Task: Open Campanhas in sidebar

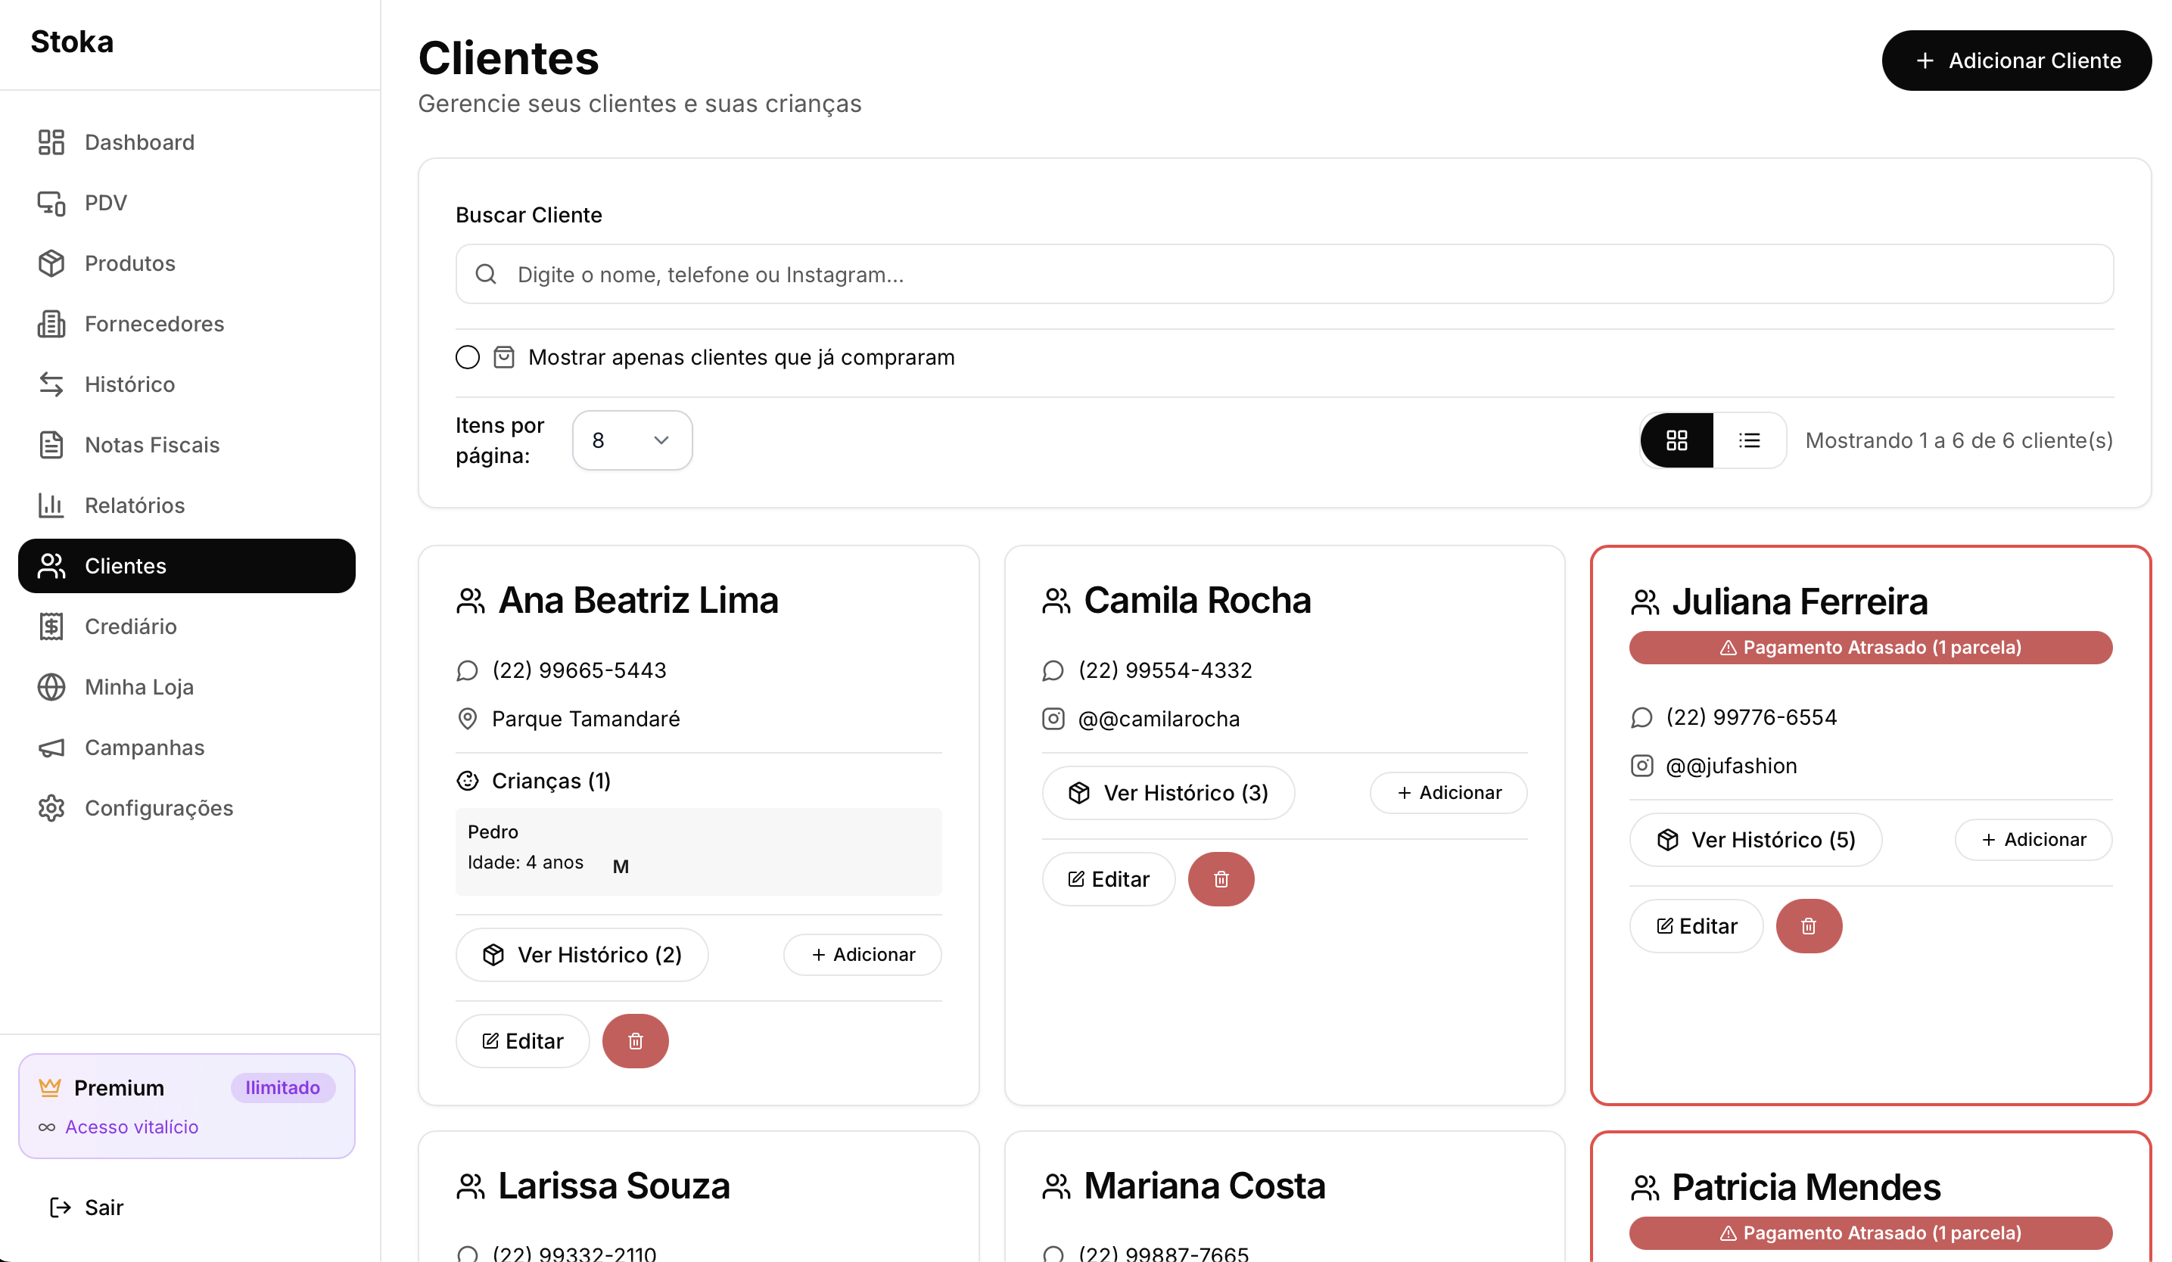Action: [186, 747]
